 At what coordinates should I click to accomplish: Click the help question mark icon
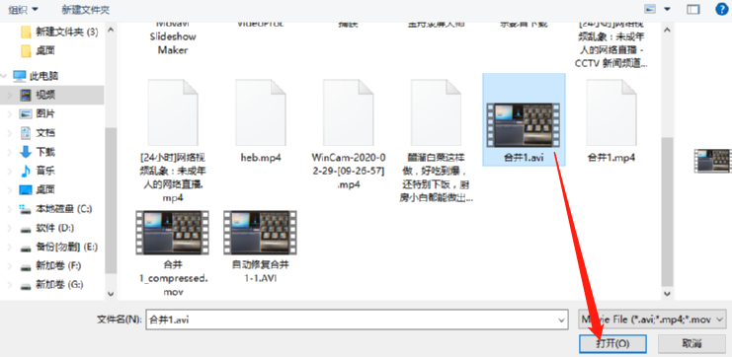pyautogui.click(x=721, y=9)
